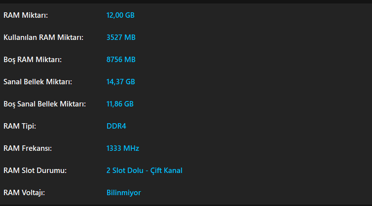Image resolution: width=372 pixels, height=206 pixels.
Task: Click the 'RAM Frekansı:' label
Action: 28,148
